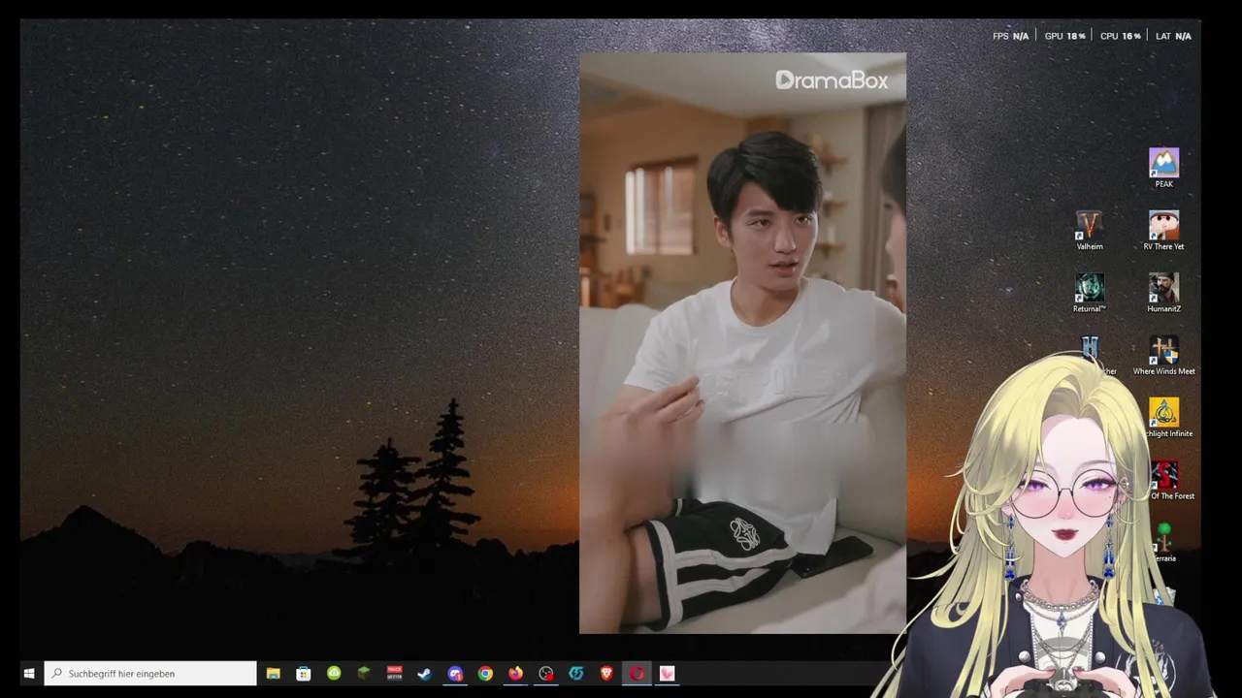Open the Windows Start menu

[x=29, y=674]
